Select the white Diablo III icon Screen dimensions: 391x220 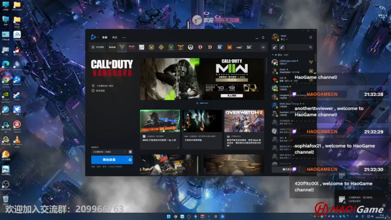tap(210, 47)
